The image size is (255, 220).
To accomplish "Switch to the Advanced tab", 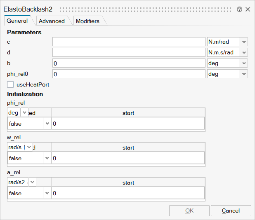I will coord(52,21).
